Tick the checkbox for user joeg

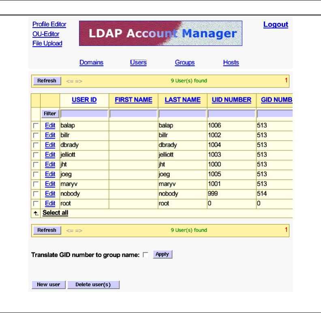[36, 174]
